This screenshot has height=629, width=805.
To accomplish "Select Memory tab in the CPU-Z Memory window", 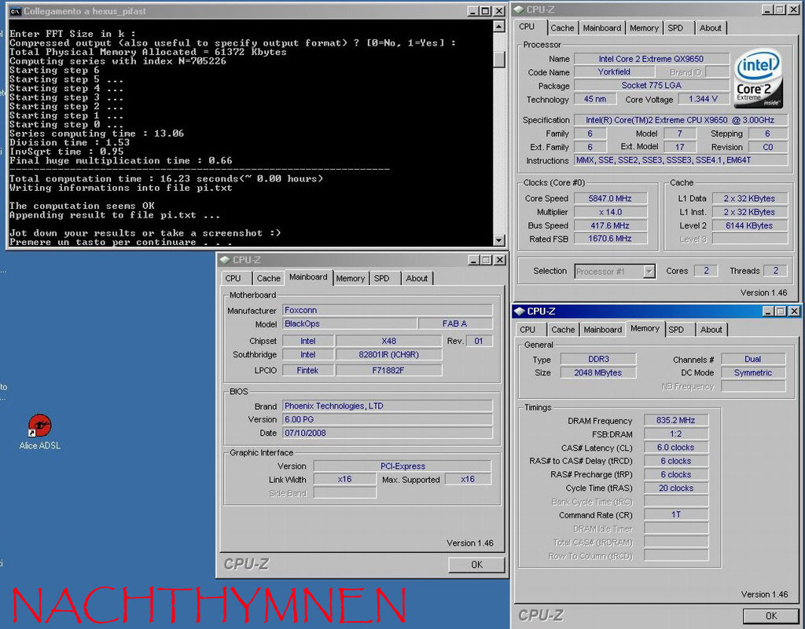I will (645, 328).
